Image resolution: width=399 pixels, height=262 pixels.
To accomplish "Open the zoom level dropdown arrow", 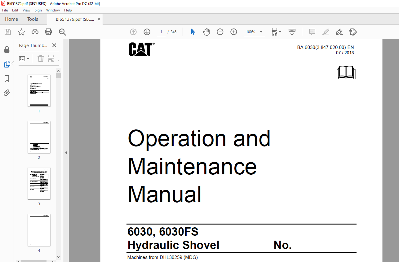I will coord(261,32).
